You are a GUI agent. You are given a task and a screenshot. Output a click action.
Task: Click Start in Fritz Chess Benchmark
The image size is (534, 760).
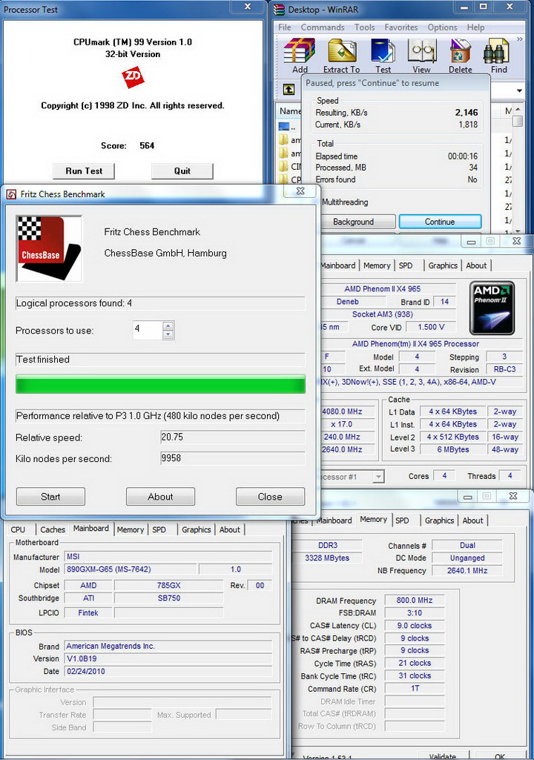click(x=50, y=497)
